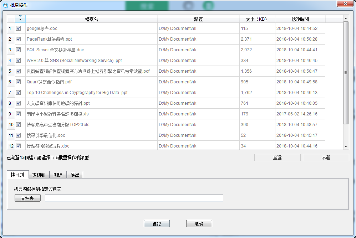Toggle the select-all header checkbox
This screenshot has width=356, height=238.
[x=20, y=19]
